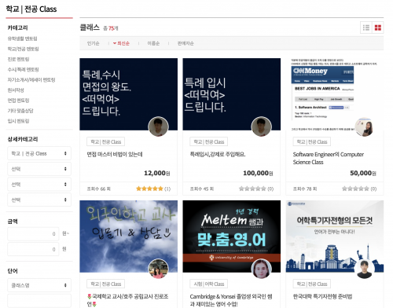Click instructor avatar on 어학특기자전형 card

point(365,269)
